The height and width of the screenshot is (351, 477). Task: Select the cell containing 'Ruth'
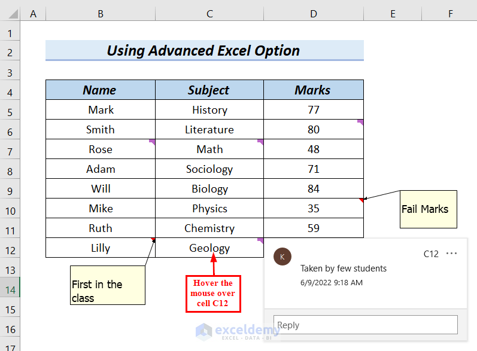(101, 228)
